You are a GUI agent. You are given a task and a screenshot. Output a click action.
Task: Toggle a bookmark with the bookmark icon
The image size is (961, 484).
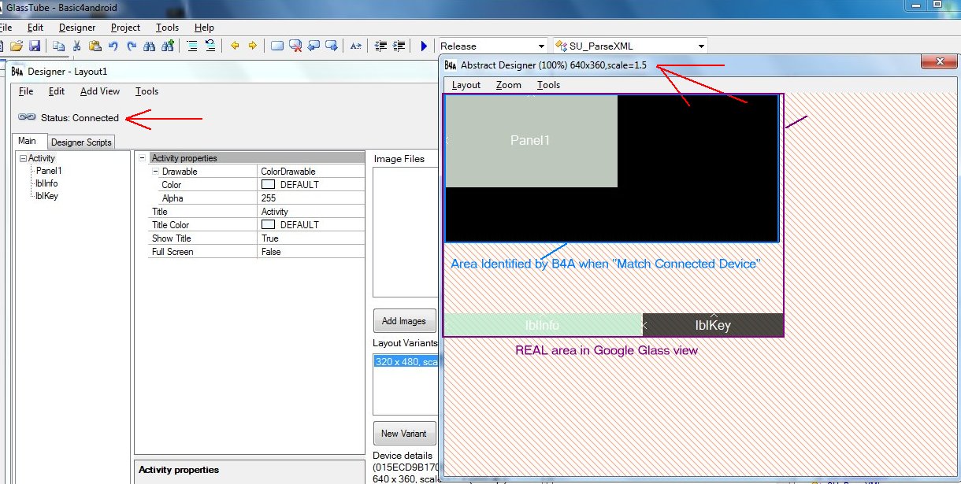(x=277, y=46)
